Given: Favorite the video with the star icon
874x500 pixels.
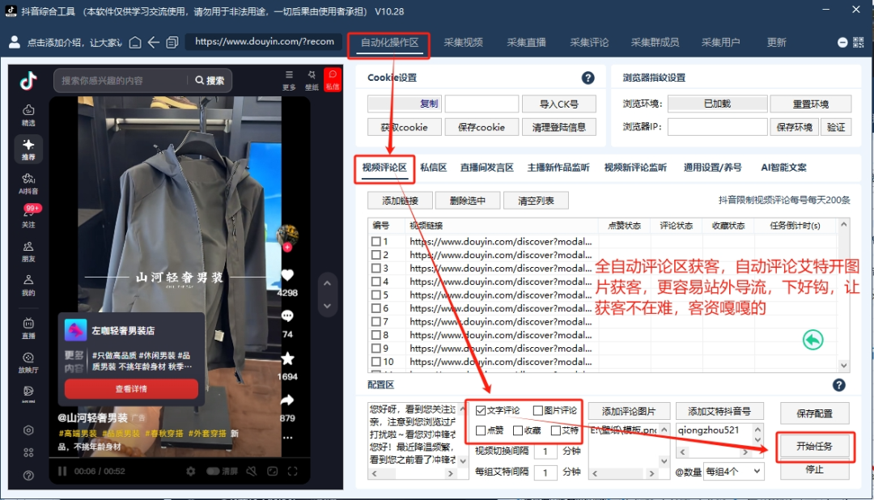Looking at the screenshot, I should (287, 358).
